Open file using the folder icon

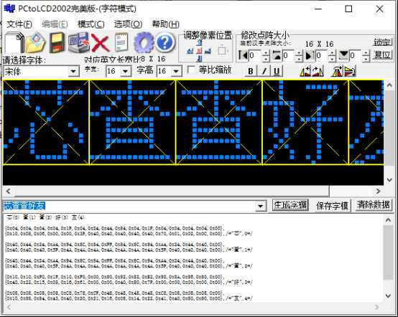36,42
